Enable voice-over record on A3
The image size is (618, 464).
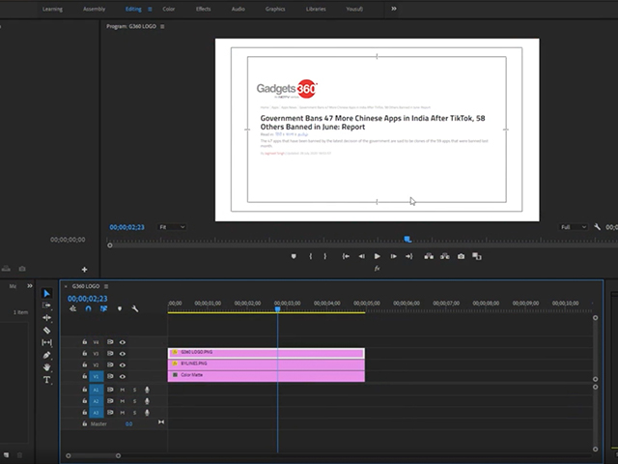(x=147, y=413)
